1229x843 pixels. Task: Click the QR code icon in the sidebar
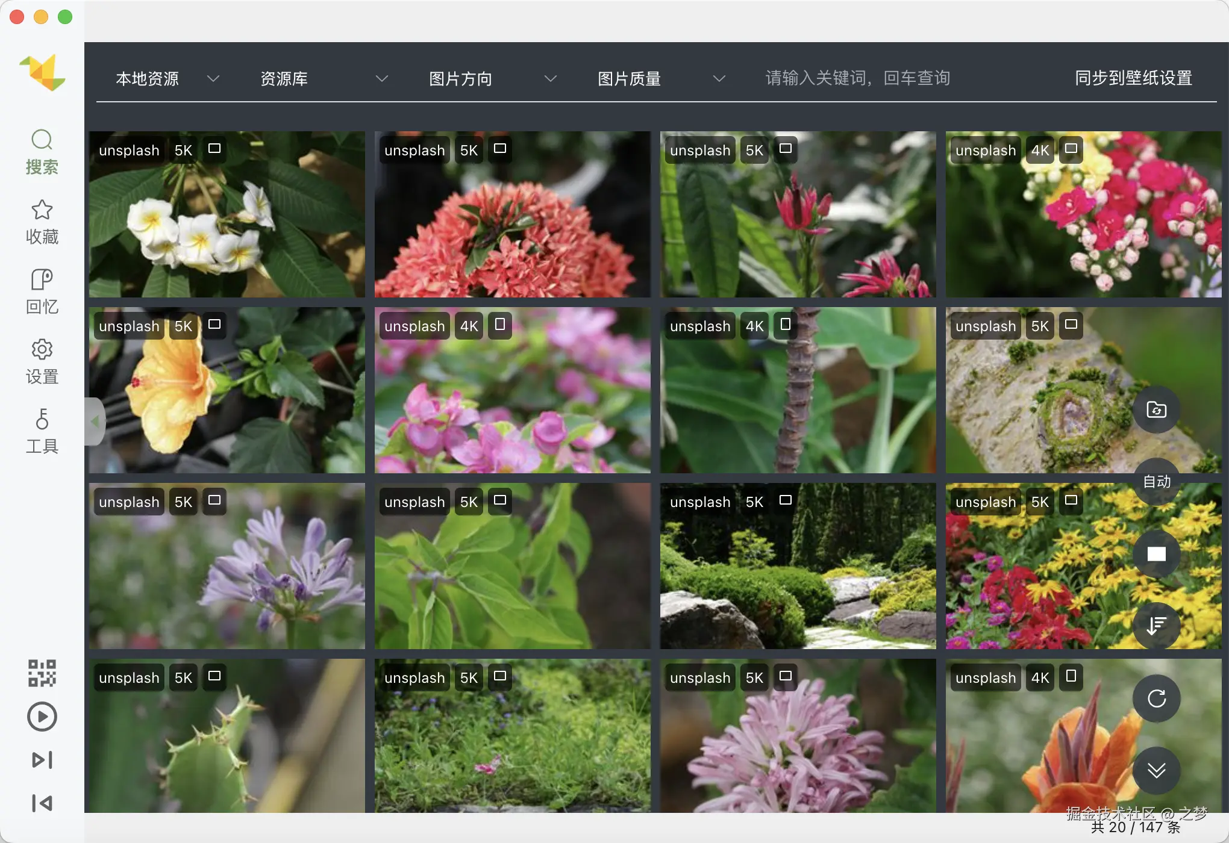click(42, 673)
